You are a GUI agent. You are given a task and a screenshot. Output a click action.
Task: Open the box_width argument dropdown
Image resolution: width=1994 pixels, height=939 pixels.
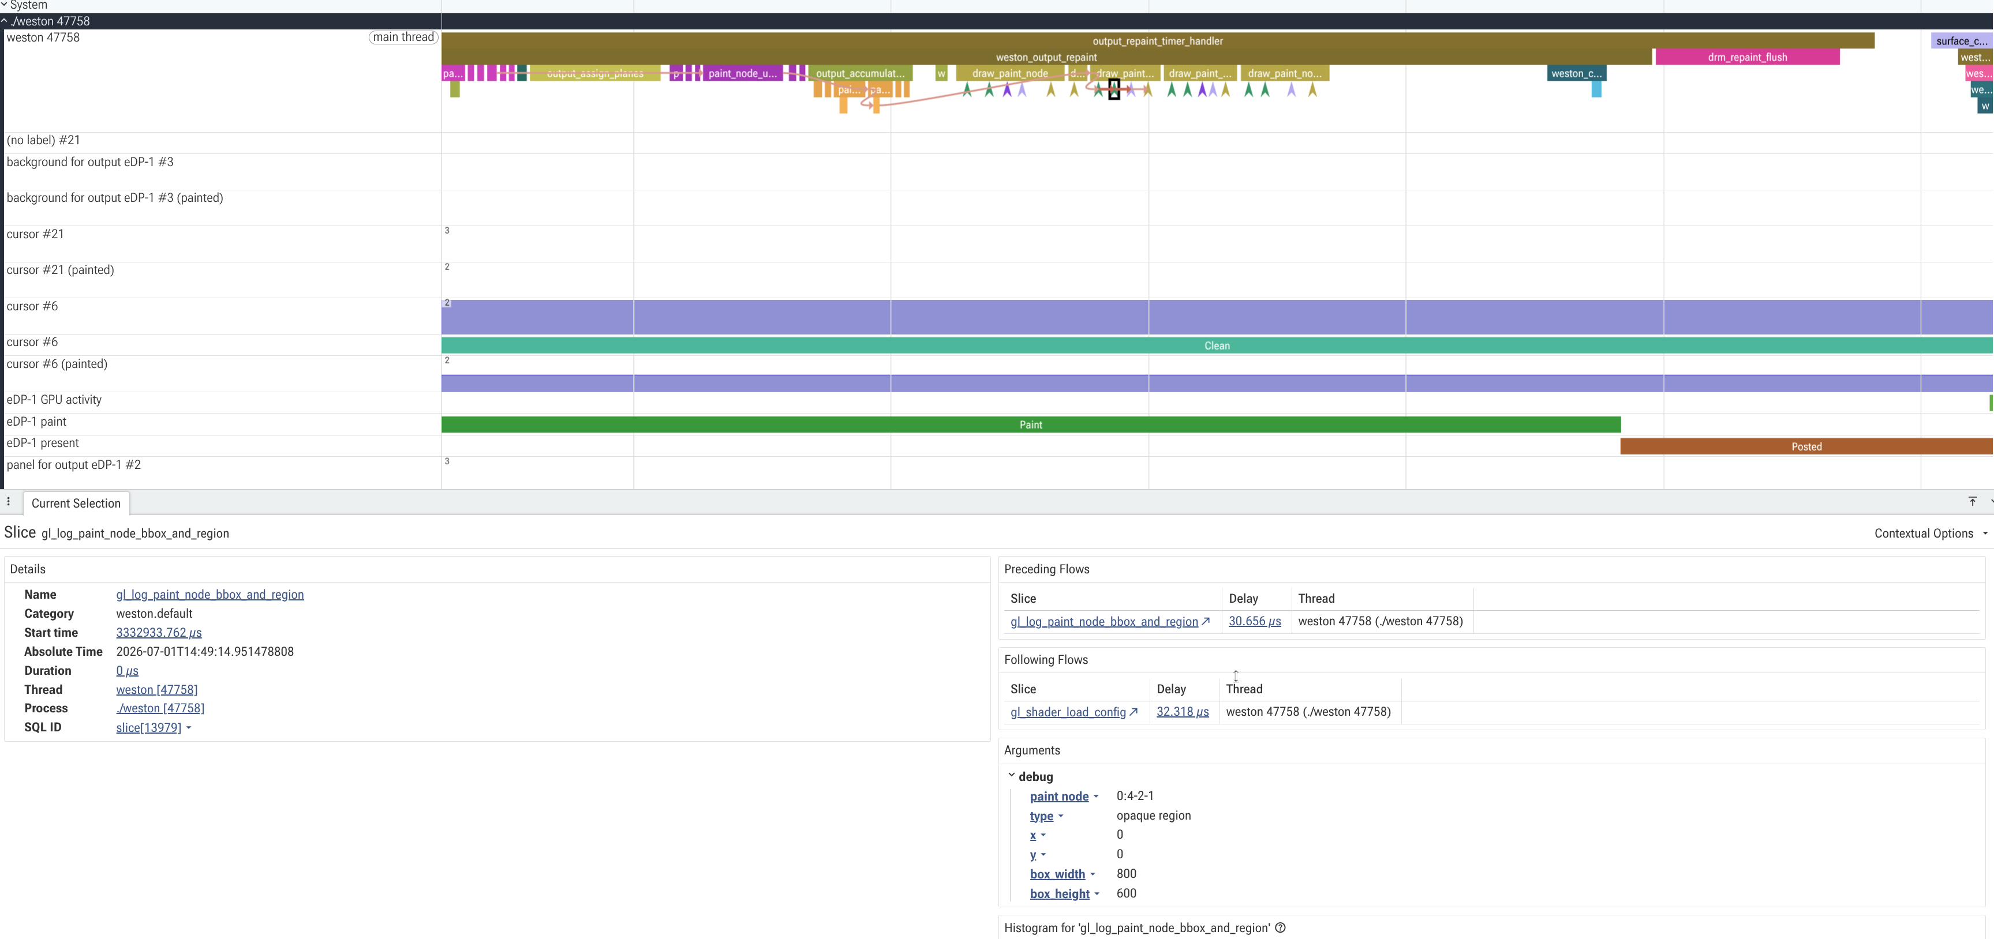pos(1062,875)
